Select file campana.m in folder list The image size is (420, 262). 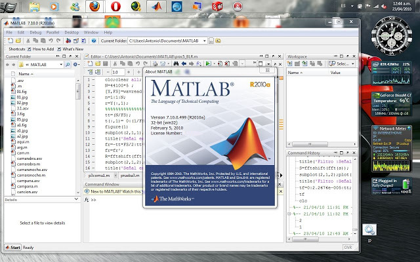click(x=27, y=186)
